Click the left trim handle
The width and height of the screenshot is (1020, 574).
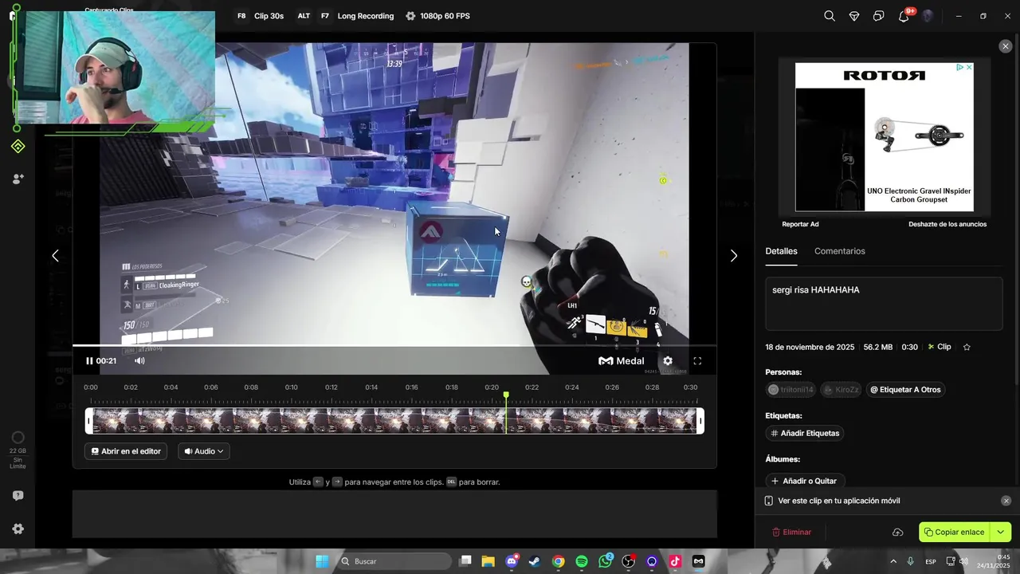pyautogui.click(x=89, y=421)
